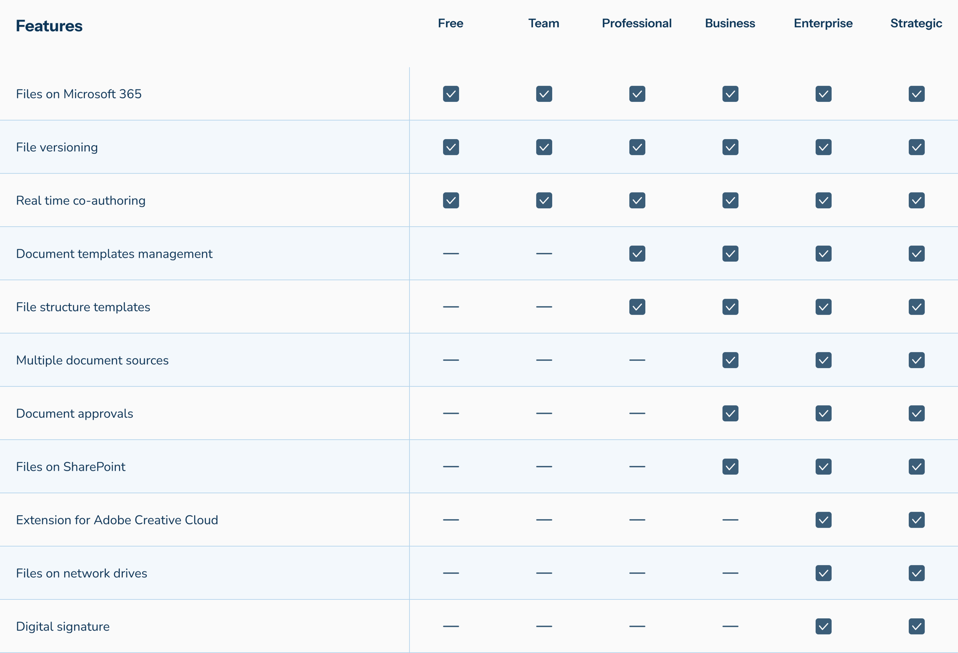
Task: Click the Team column header
Action: coord(544,24)
